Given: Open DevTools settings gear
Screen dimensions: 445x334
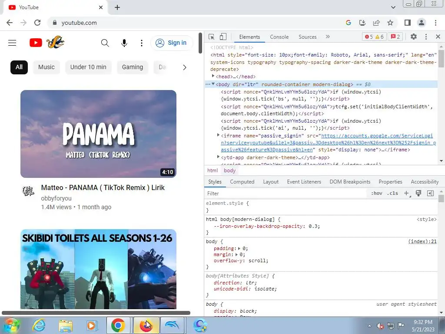Looking at the screenshot, I should 414,37.
